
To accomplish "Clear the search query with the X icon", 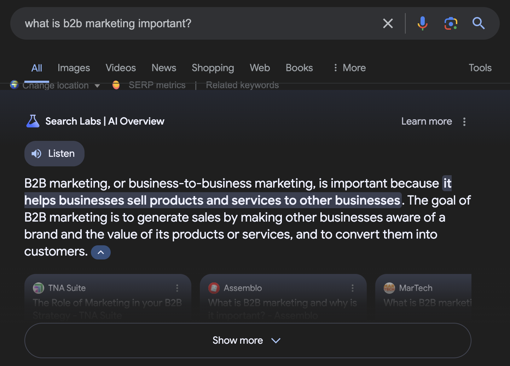I will [388, 23].
